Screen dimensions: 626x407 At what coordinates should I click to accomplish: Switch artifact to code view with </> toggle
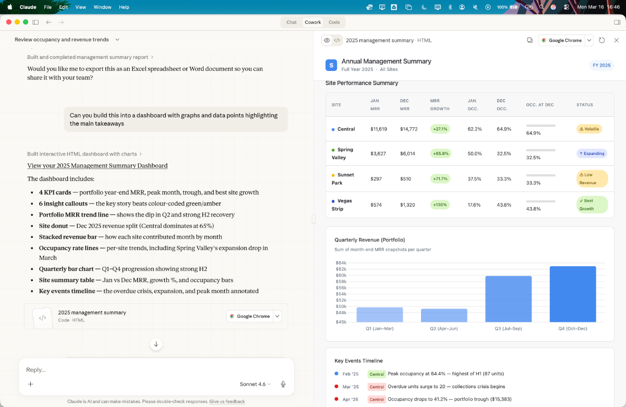coord(337,40)
